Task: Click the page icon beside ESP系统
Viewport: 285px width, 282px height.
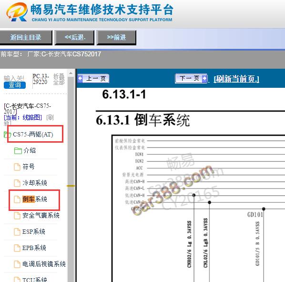Action: (17, 232)
